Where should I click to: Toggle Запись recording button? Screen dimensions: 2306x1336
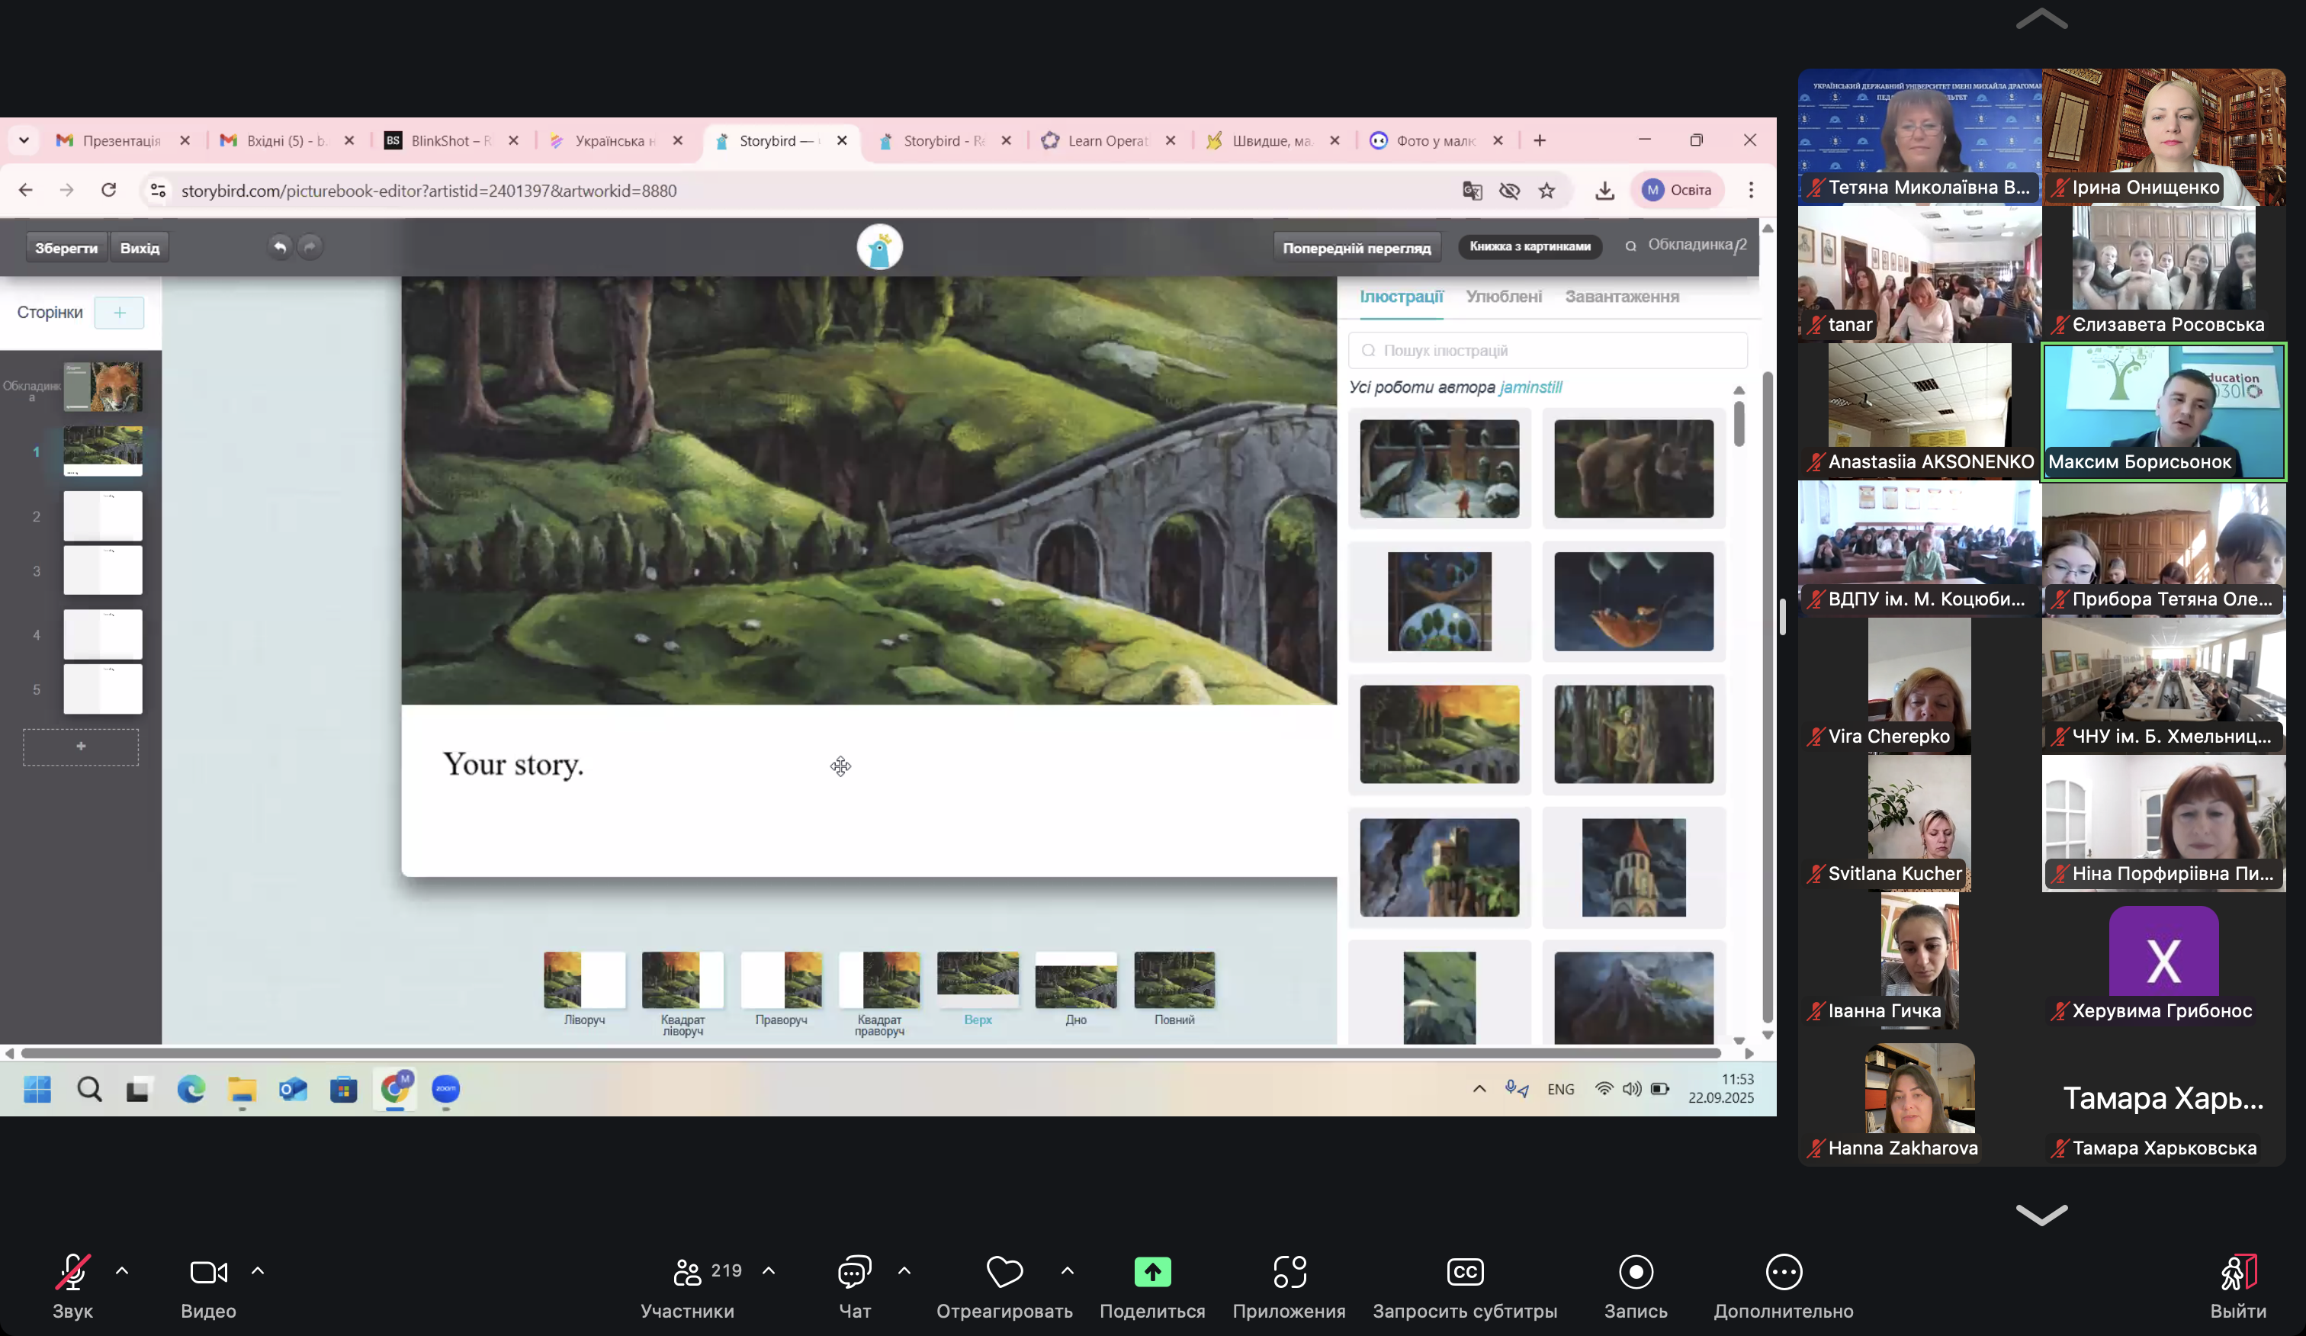pos(1635,1272)
